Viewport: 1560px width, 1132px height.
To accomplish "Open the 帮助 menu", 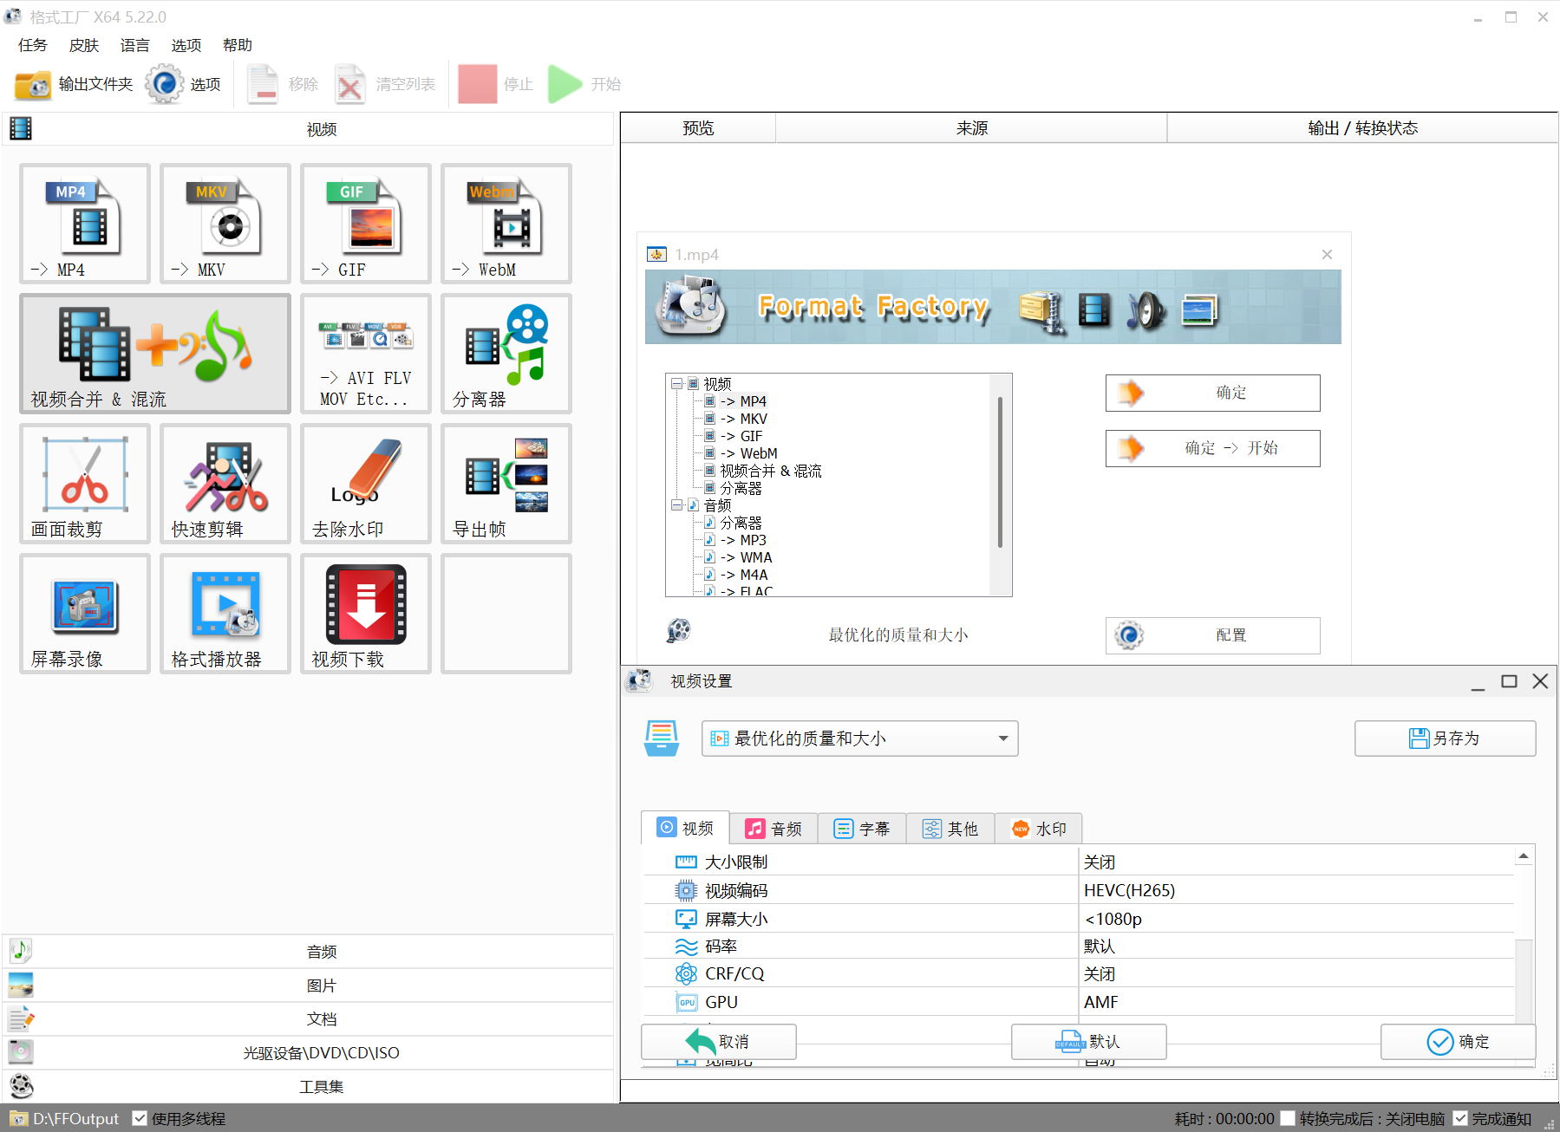I will click(238, 45).
